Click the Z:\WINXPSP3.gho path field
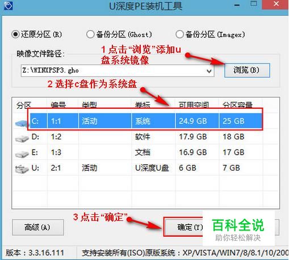 coord(118,71)
